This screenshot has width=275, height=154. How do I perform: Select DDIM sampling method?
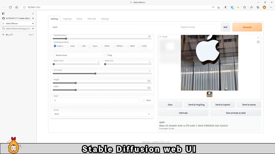tap(131, 46)
